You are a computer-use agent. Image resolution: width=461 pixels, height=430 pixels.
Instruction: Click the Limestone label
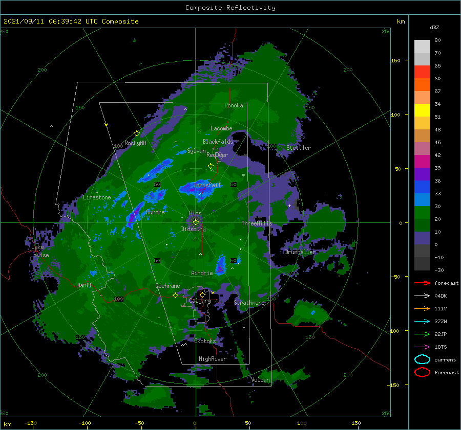(x=97, y=197)
